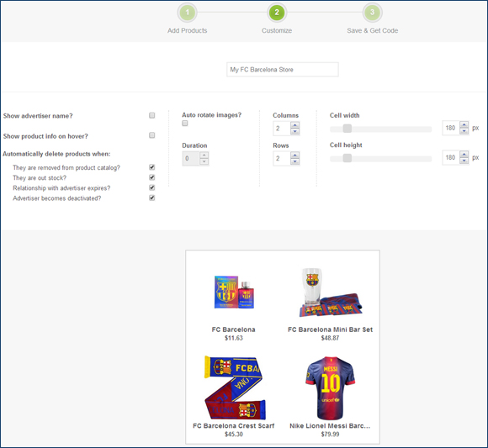Click the Cell width slider handle

pos(347,129)
